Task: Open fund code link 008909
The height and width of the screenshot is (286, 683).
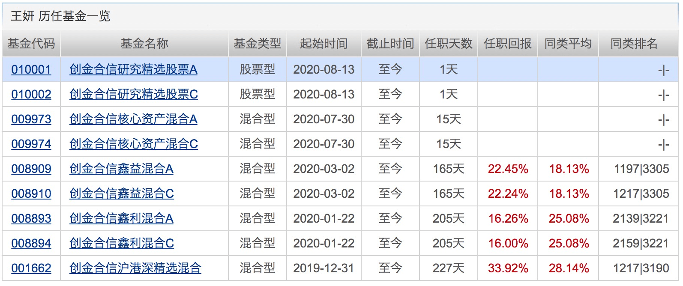Action: pos(31,169)
